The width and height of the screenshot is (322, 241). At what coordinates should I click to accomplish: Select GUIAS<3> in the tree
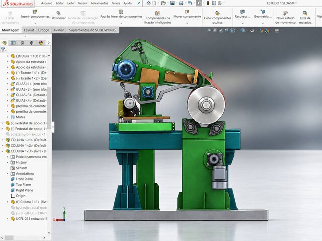pos(31,95)
